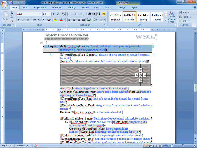Switch to the Review tab
Viewport: 197px width, 148px height.
pyautogui.click(x=86, y=7)
